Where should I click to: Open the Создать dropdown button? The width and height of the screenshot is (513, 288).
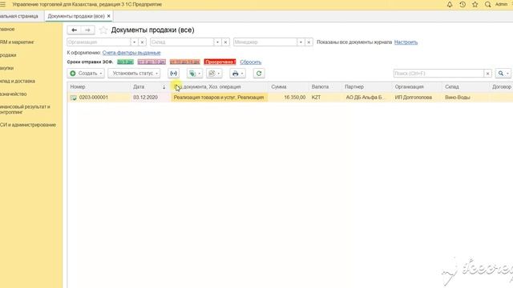pos(86,74)
